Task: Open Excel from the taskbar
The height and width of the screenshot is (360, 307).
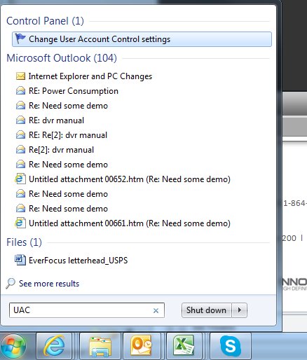Action: 184,347
